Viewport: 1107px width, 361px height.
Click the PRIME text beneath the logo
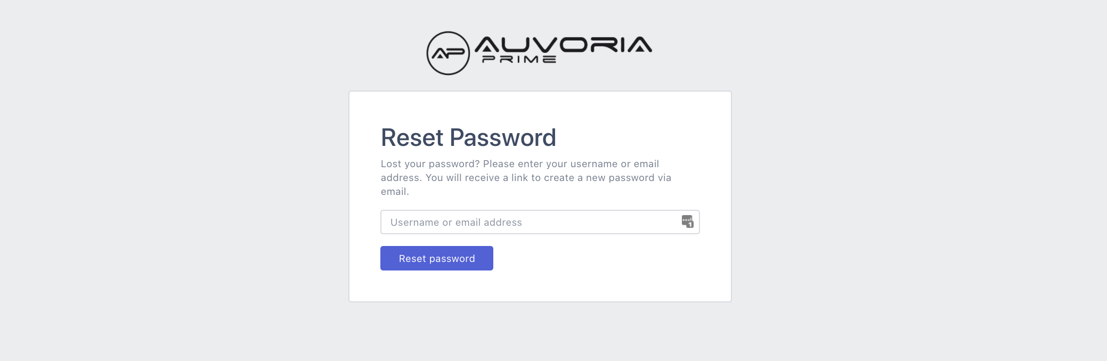[x=519, y=60]
